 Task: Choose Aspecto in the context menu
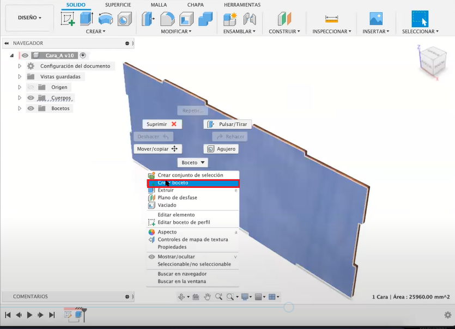[193, 232]
